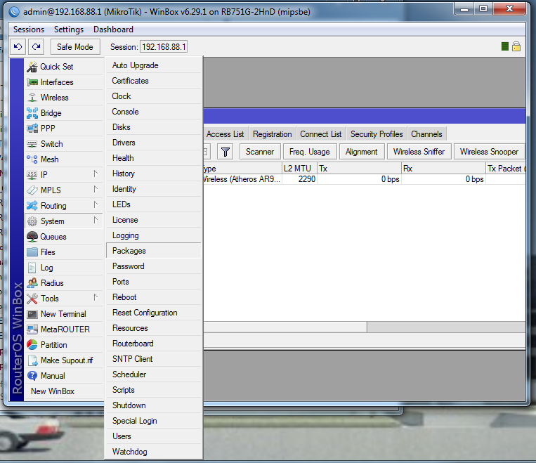Click the Mesh nodes icon

(x=32, y=159)
